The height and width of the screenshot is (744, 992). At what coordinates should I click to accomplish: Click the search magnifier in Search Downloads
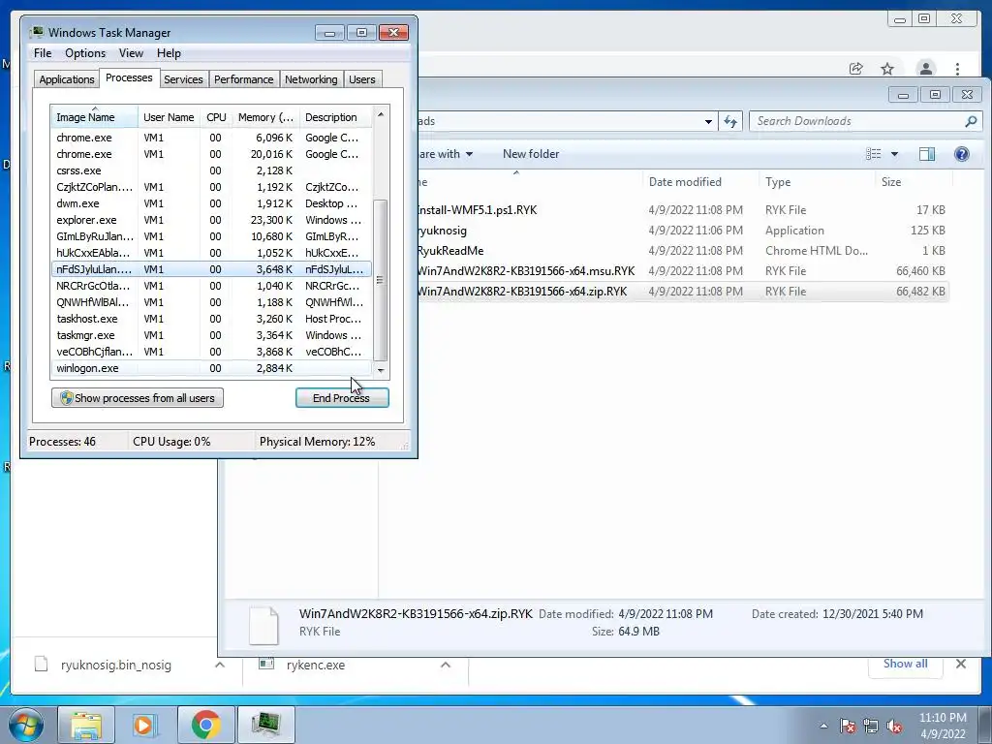coord(971,121)
